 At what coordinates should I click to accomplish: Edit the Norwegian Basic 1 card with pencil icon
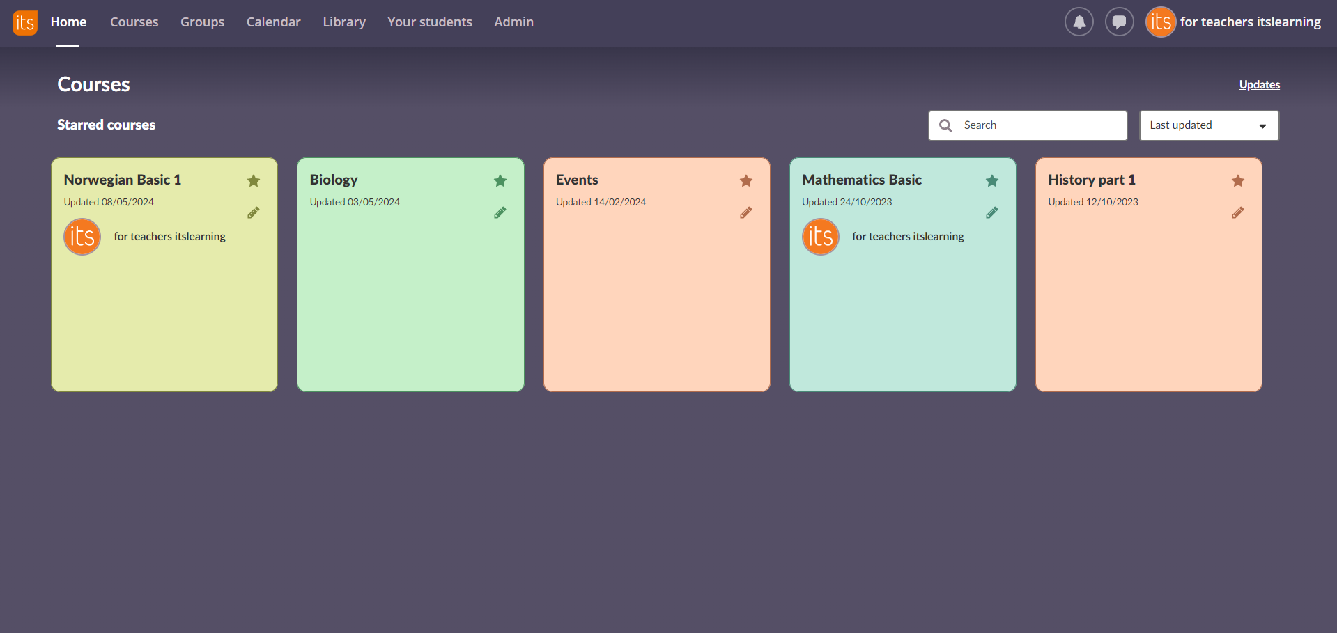tap(254, 213)
